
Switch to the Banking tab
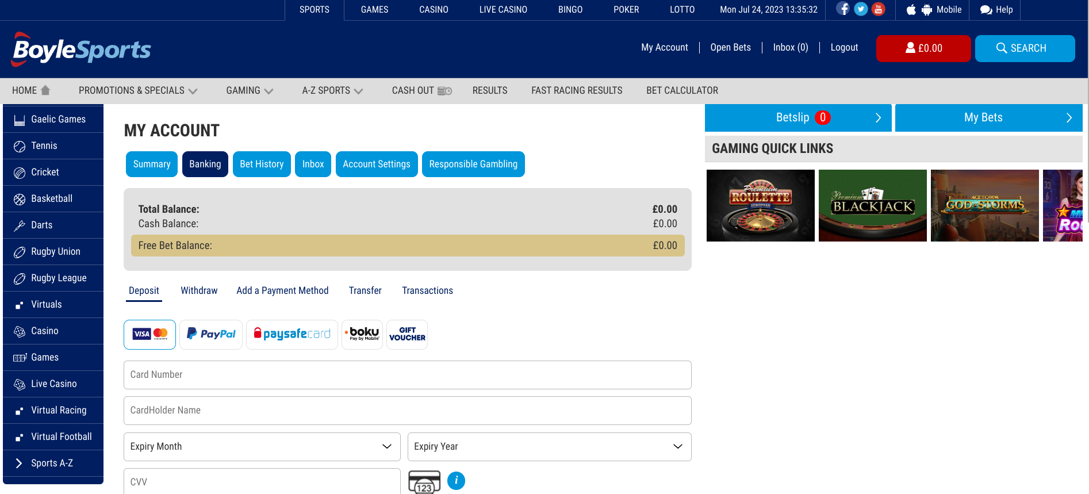[x=205, y=164]
